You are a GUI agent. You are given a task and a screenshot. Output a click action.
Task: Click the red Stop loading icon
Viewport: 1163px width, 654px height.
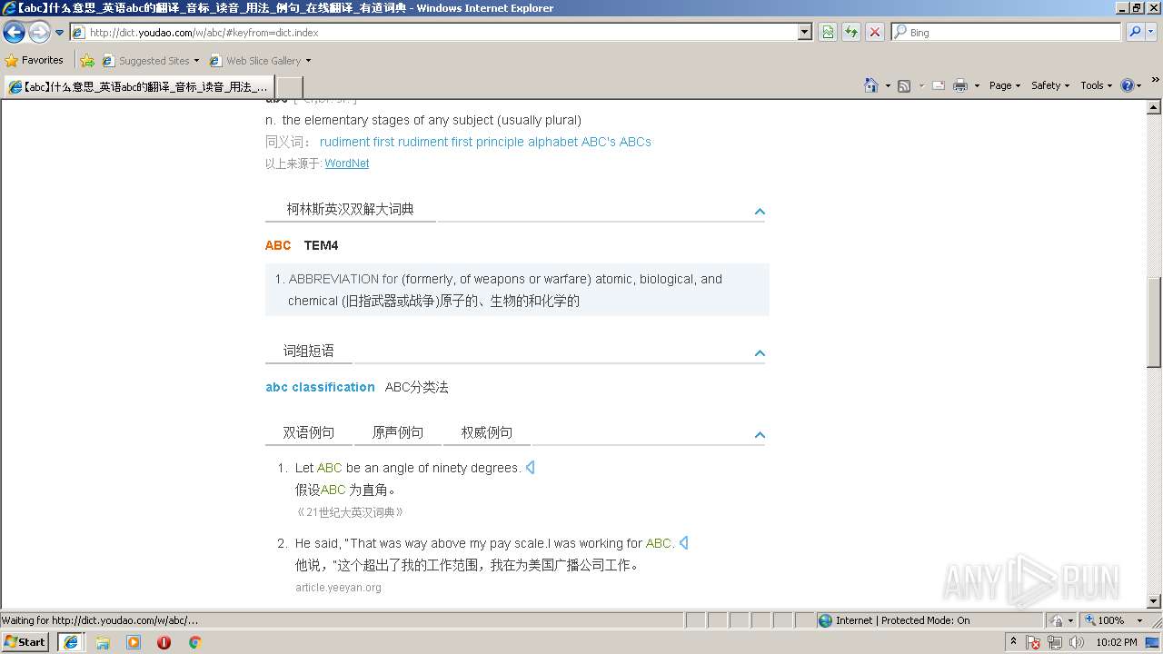(x=874, y=33)
